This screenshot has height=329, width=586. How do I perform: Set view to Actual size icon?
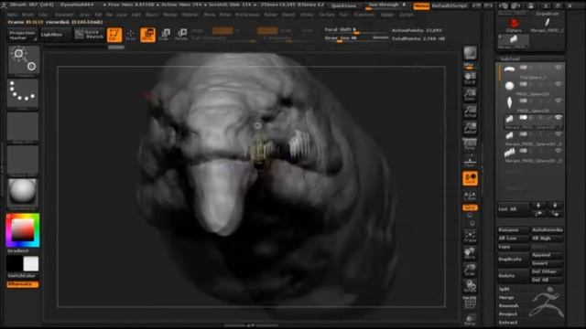pyautogui.click(x=470, y=111)
